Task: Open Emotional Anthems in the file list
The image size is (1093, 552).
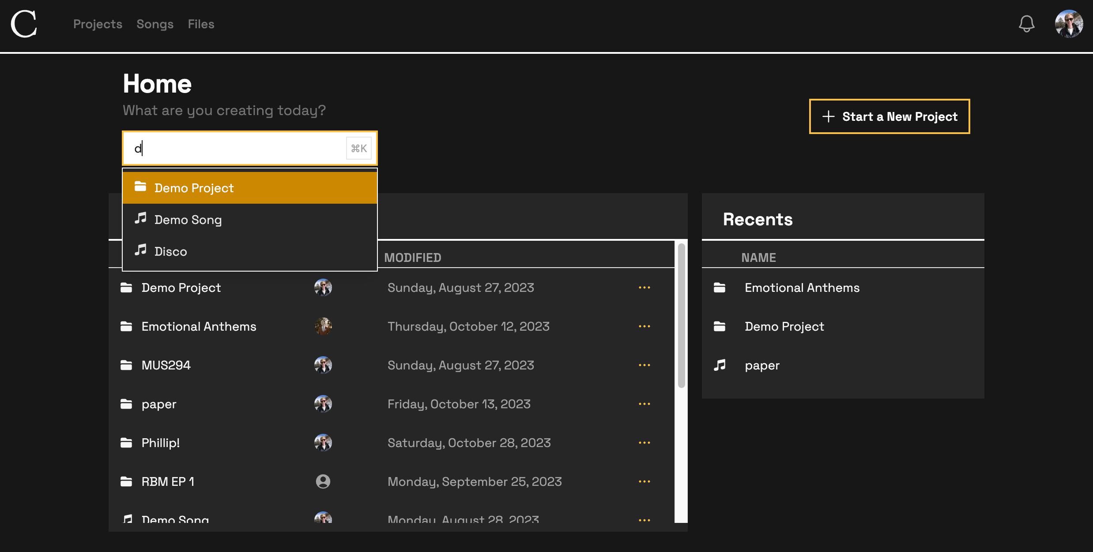Action: pos(199,326)
